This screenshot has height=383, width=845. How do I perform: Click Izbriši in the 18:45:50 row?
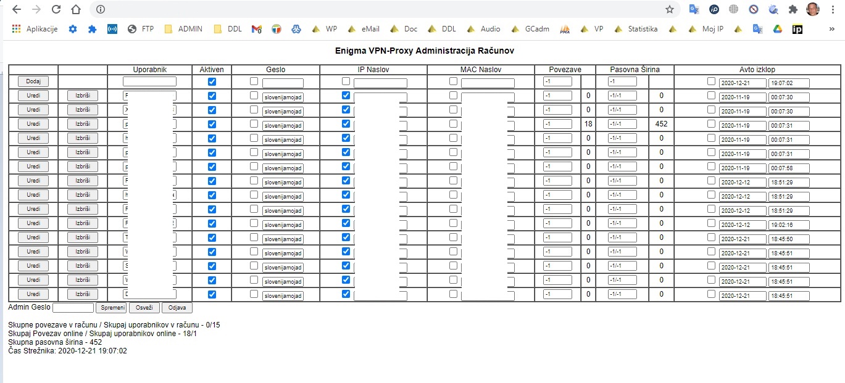click(83, 237)
